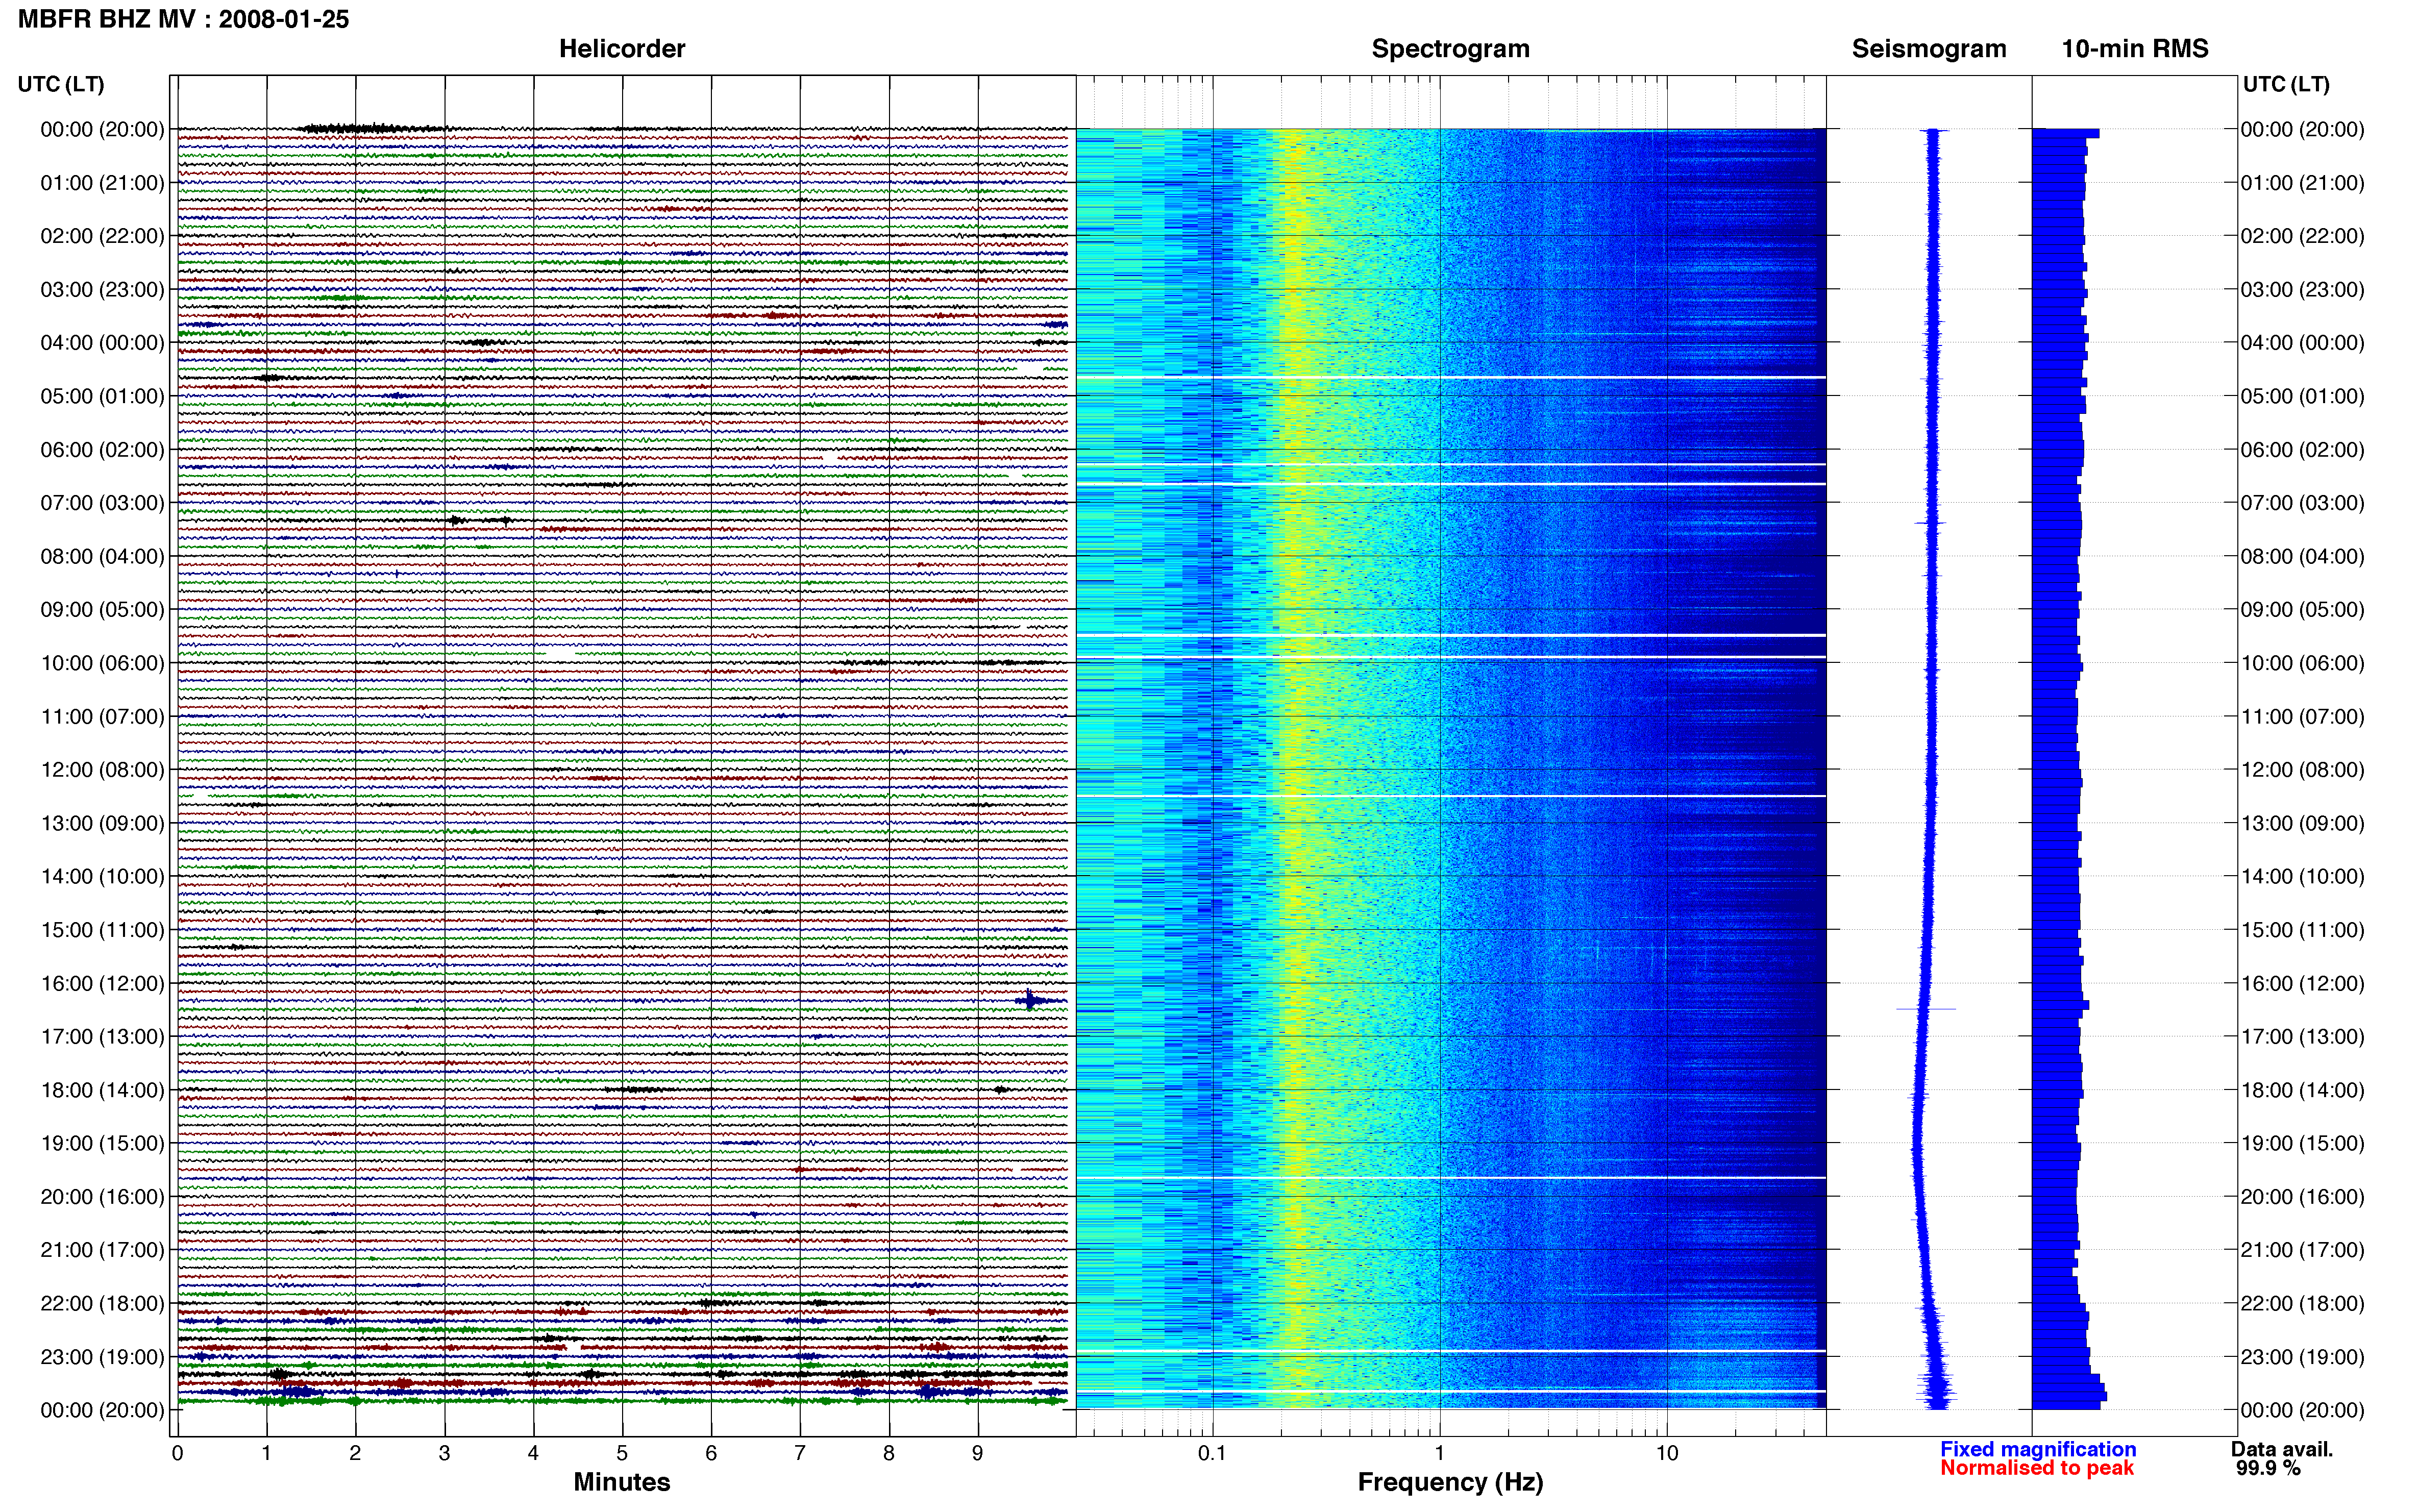Select the Seismogram panel heading

[x=1929, y=49]
